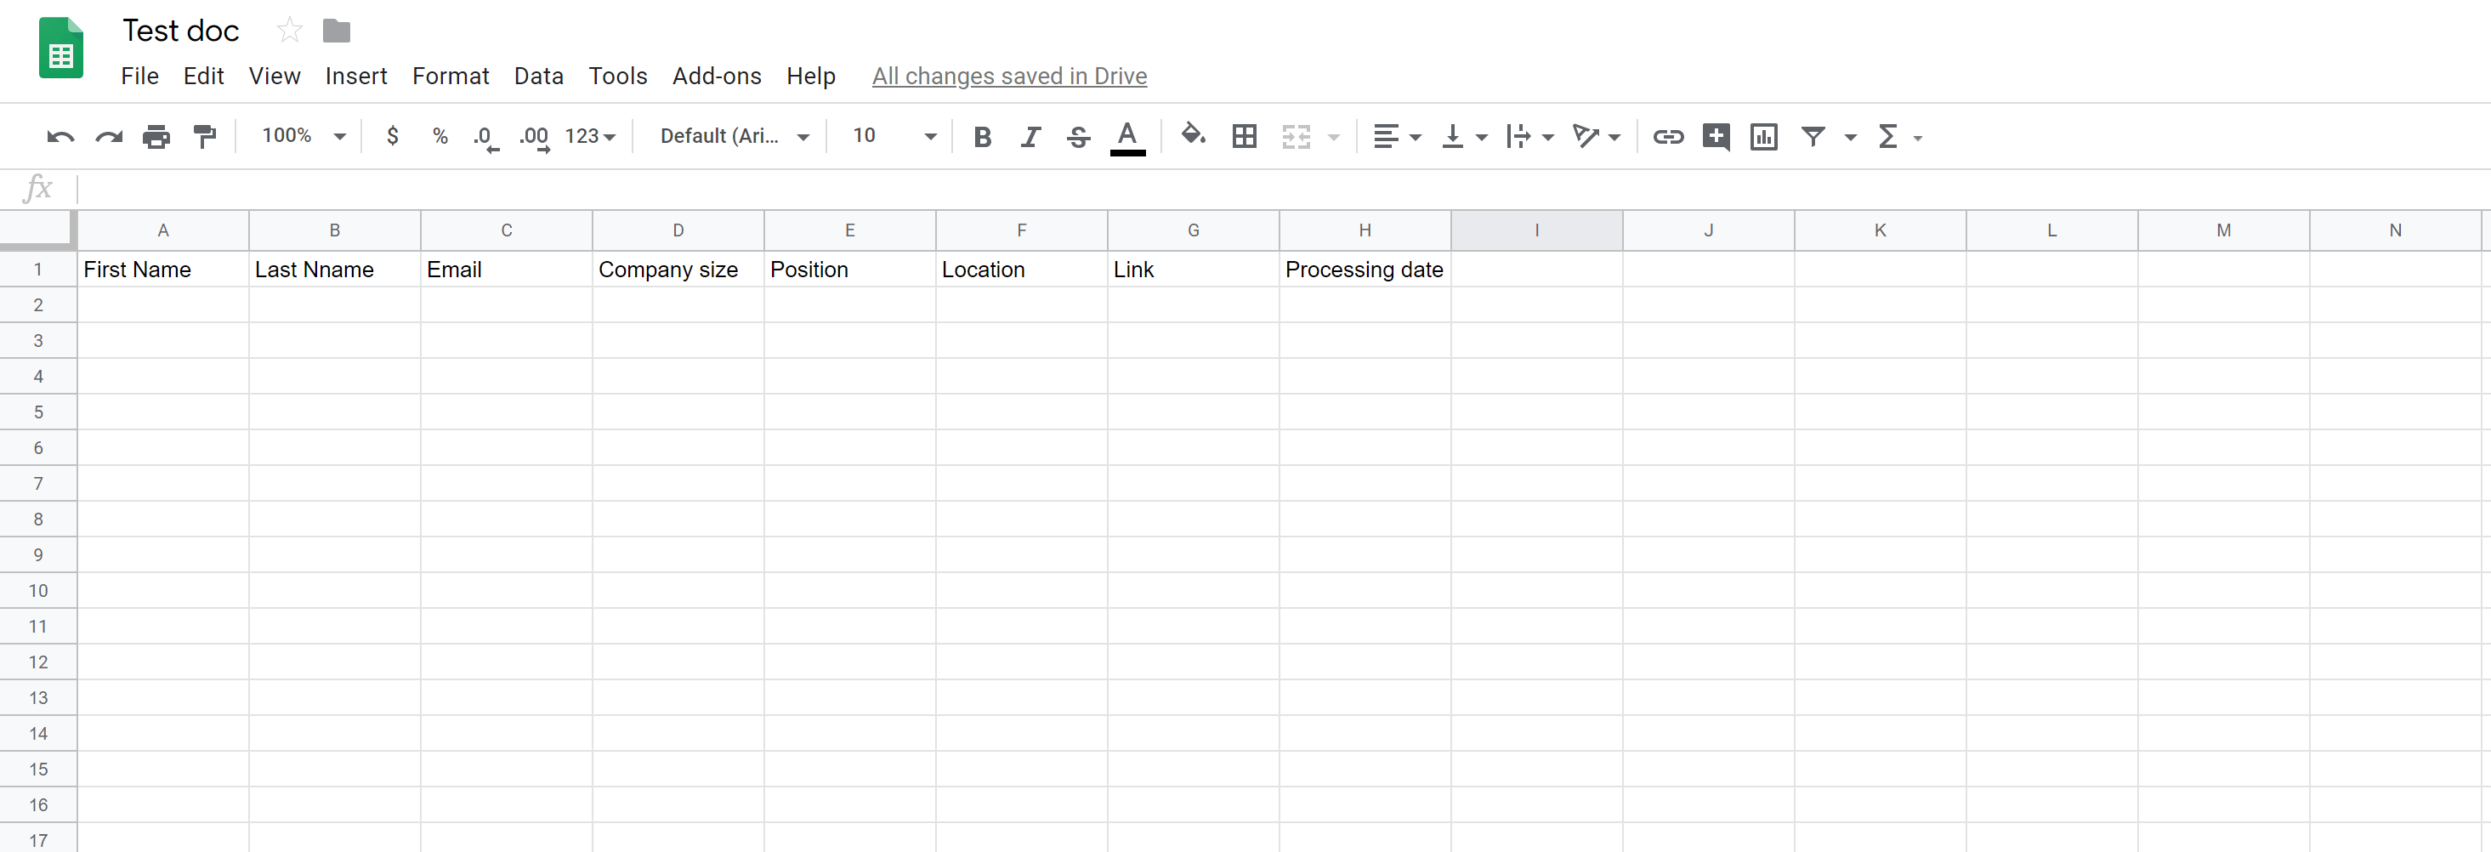Screen dimensions: 2491x852
Task: Open the Format menu
Action: click(x=451, y=76)
